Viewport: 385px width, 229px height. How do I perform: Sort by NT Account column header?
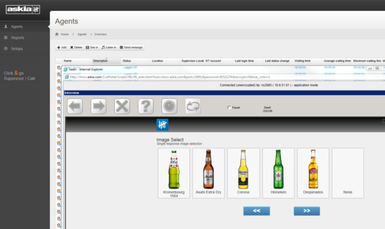[x=219, y=61]
